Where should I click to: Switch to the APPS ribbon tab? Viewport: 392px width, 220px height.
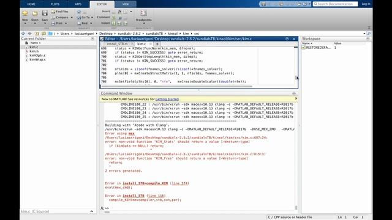point(78,4)
